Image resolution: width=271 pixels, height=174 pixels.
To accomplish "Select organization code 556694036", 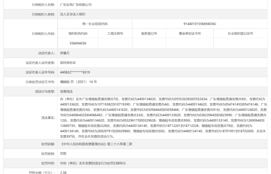I will (x=78, y=43).
